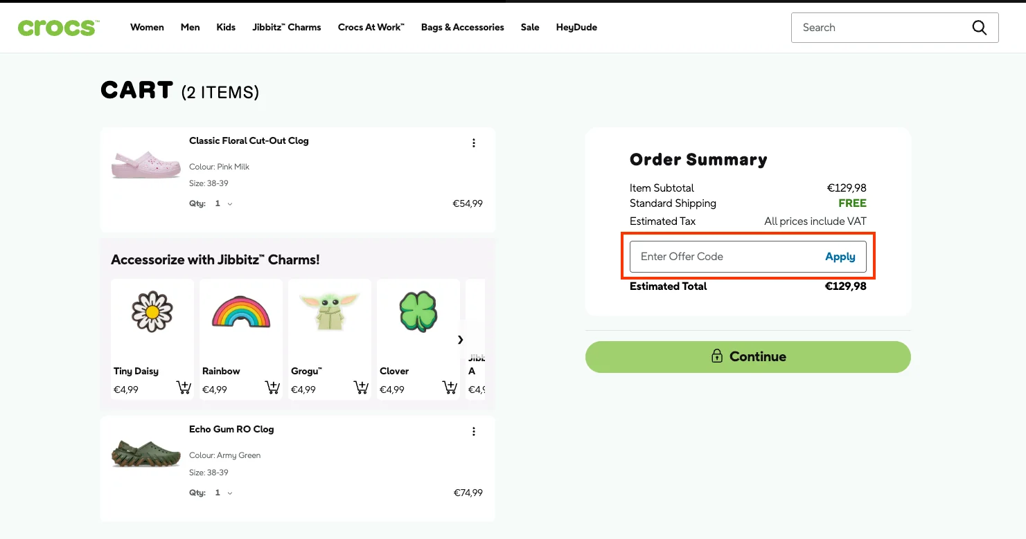Click the Estimated Total amount €129,98
Screen dimensions: 1026x539
tap(845, 286)
